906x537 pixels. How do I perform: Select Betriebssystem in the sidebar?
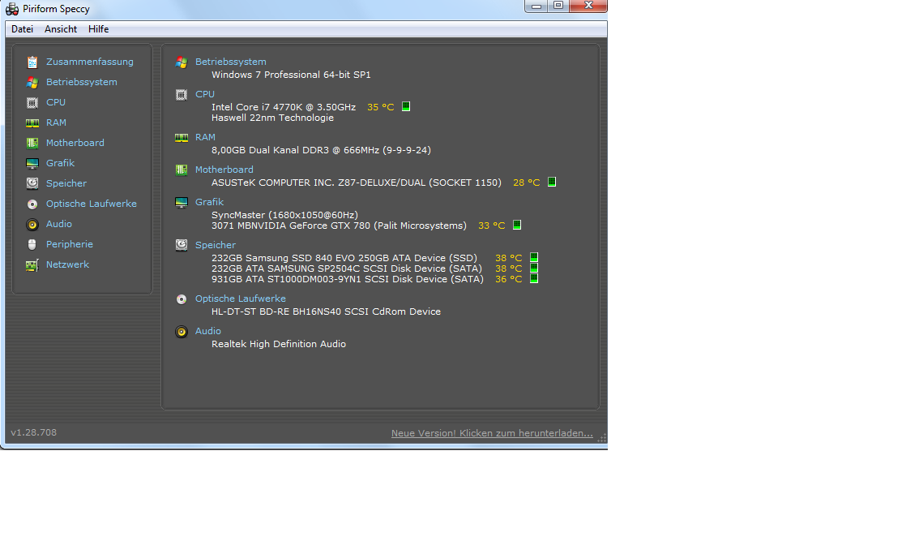tap(82, 82)
